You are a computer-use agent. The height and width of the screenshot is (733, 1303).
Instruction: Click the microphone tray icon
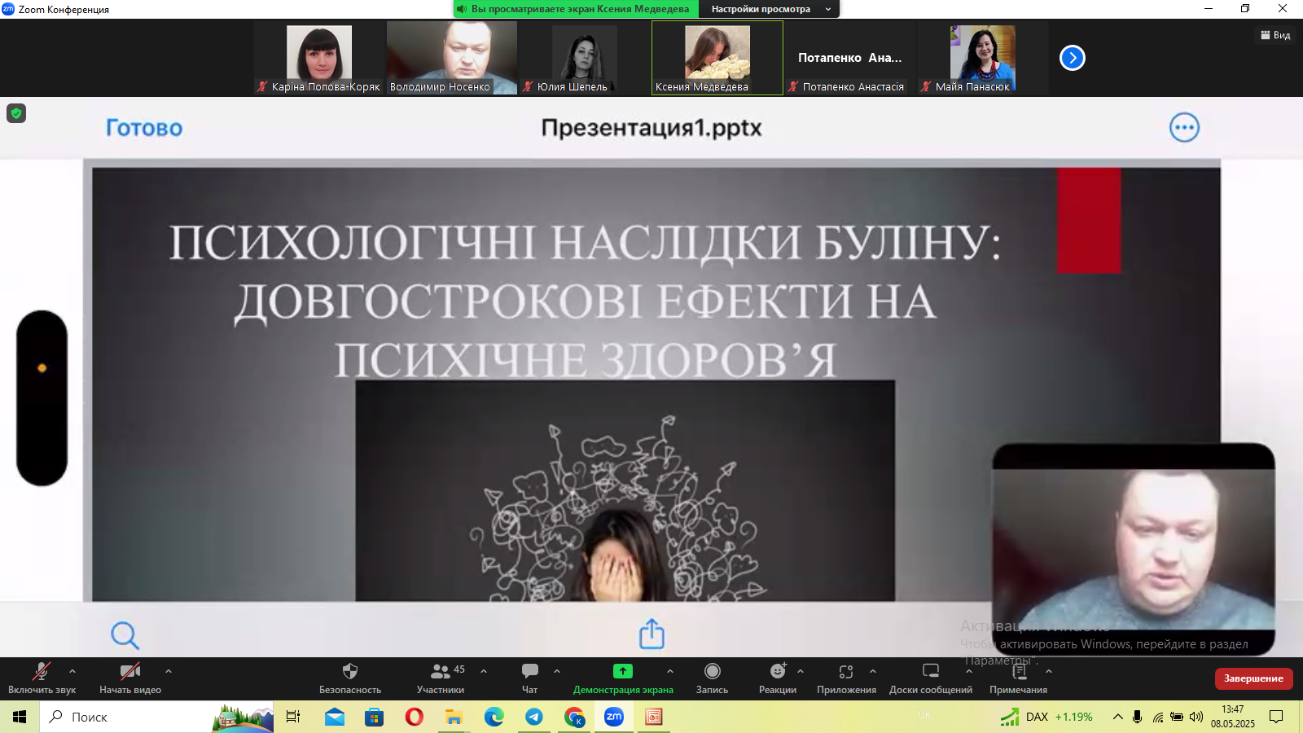tap(1138, 717)
